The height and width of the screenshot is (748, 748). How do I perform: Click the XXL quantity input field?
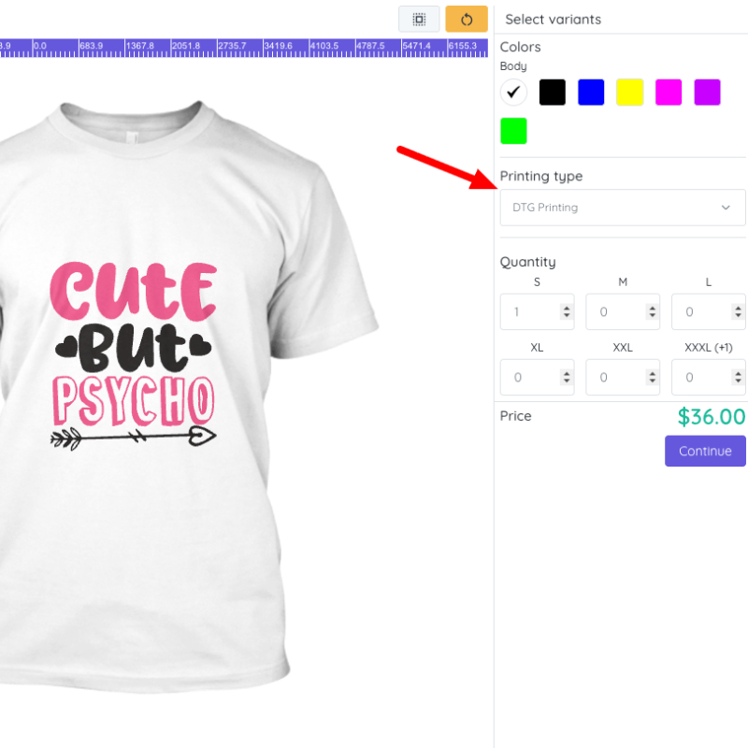(x=614, y=378)
